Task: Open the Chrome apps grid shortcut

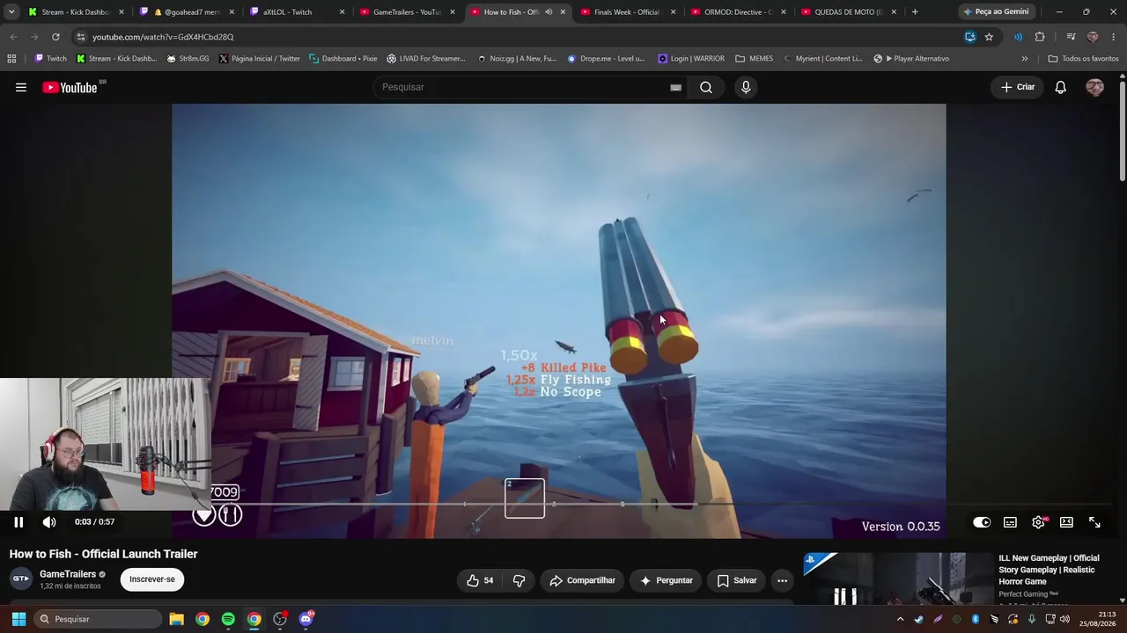Action: point(11,59)
